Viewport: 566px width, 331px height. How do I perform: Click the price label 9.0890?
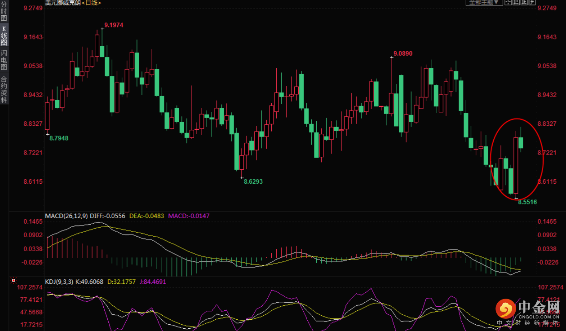point(402,53)
